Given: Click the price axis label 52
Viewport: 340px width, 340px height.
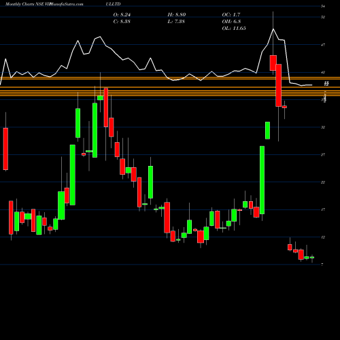Looking at the screenshot, I should [323, 17].
